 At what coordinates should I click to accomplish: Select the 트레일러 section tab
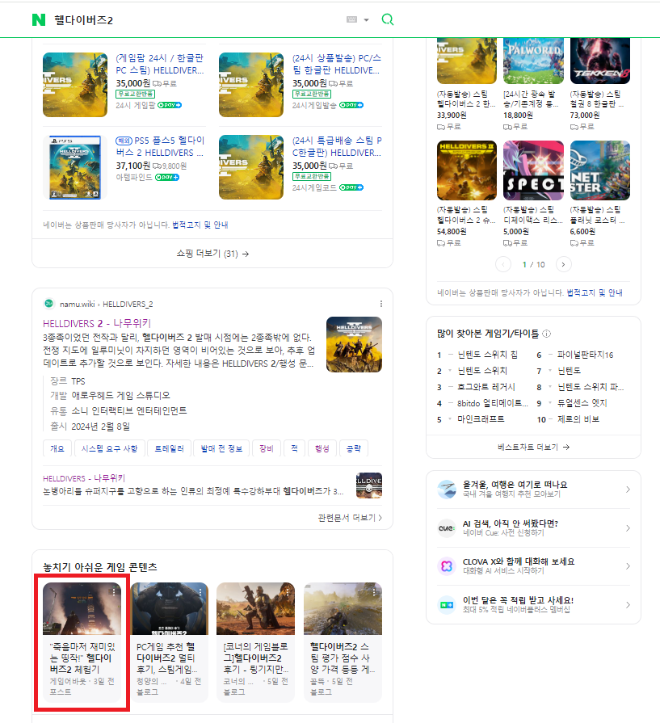click(169, 448)
